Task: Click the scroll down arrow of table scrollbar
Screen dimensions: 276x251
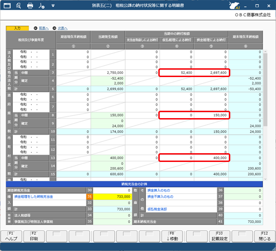Action: 265,179
